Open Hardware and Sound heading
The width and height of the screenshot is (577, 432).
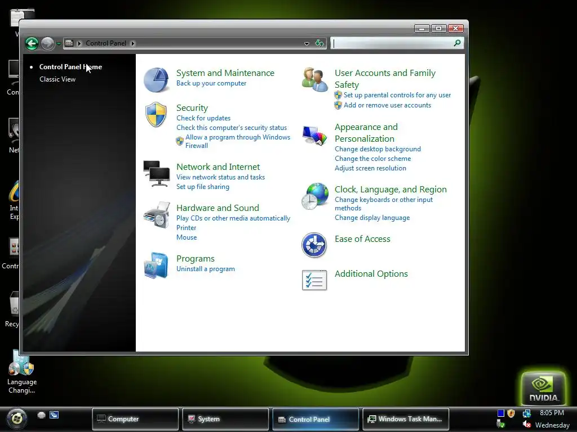218,208
